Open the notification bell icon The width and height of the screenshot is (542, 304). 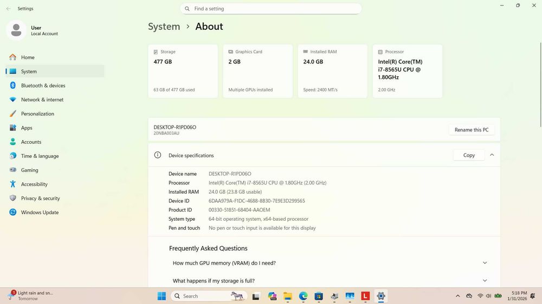click(532, 296)
